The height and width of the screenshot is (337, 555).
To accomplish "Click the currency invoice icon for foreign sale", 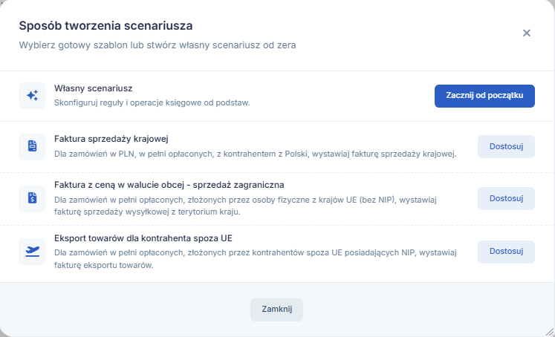I will pos(32,198).
